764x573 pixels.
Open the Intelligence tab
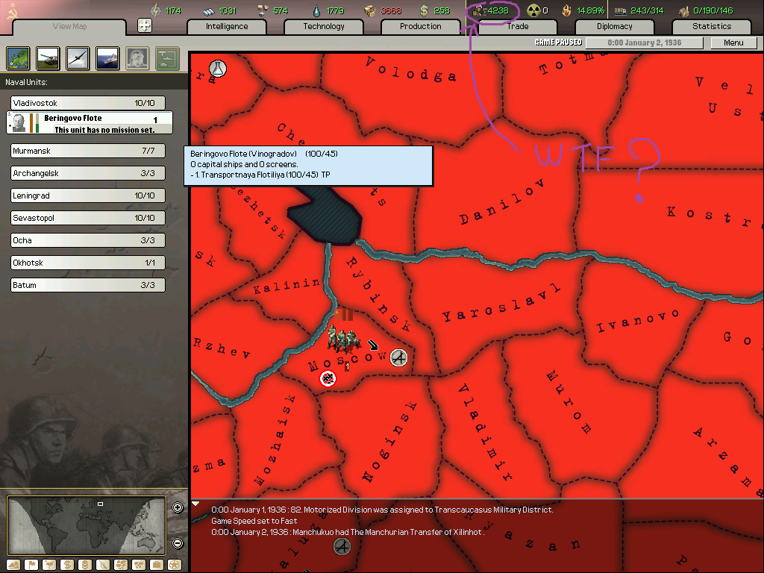coord(227,27)
